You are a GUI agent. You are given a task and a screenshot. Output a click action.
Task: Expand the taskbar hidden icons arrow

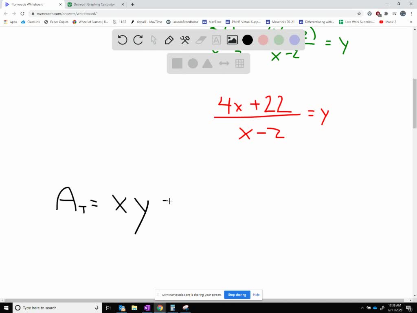pyautogui.click(x=362, y=308)
